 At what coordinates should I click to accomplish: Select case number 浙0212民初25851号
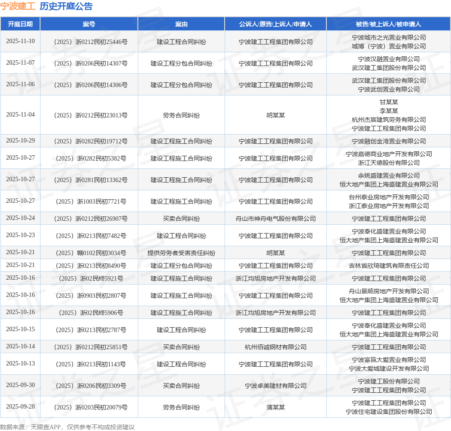click(91, 347)
